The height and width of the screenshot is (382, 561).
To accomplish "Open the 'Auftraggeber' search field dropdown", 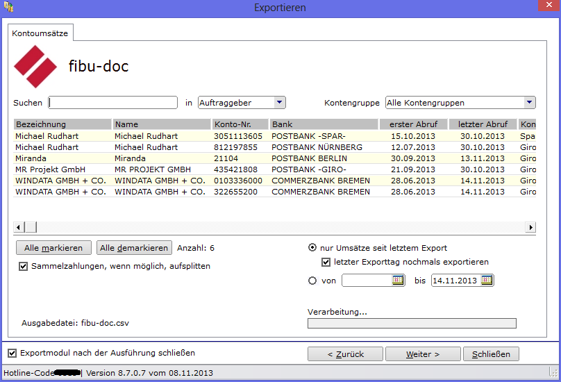I will tap(279, 102).
